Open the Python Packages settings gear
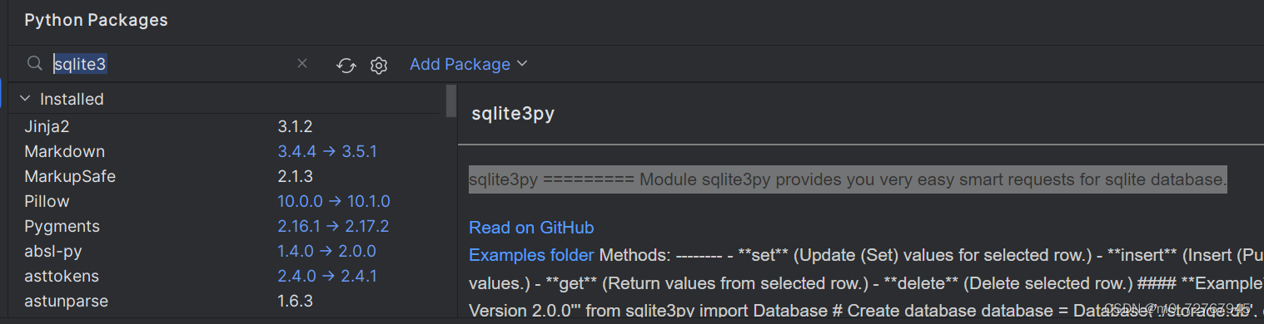Screen dimensions: 1264x324 [379, 65]
